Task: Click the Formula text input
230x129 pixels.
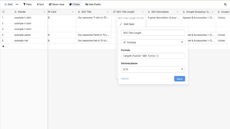Action: point(153,56)
